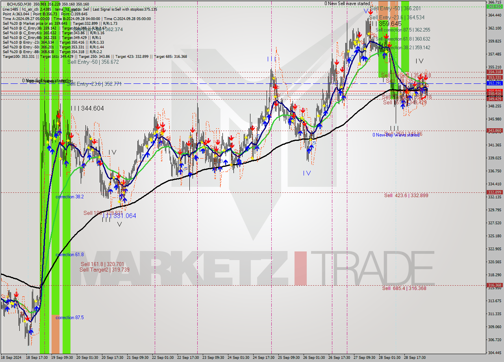Click the 'correction 38.2' label
This screenshot has height=362, width=504.
(x=70, y=197)
